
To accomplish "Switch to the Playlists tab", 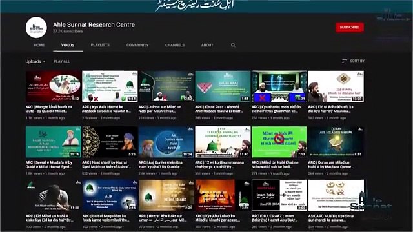I will point(100,45).
